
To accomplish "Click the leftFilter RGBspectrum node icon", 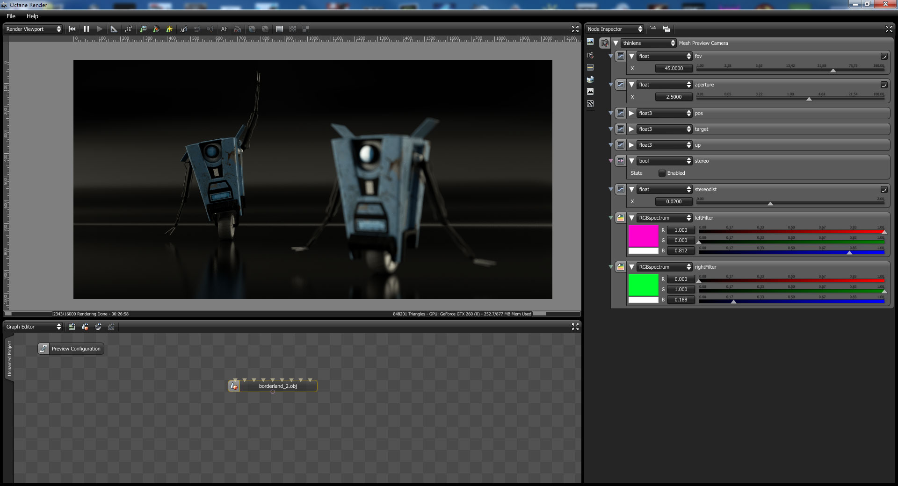I will 621,218.
